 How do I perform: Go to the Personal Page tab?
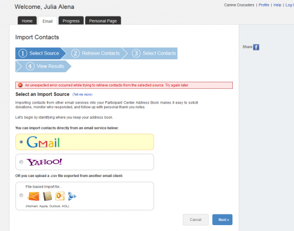coord(103,21)
